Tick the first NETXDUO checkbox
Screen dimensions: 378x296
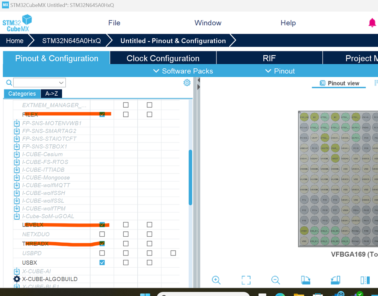coord(102,234)
